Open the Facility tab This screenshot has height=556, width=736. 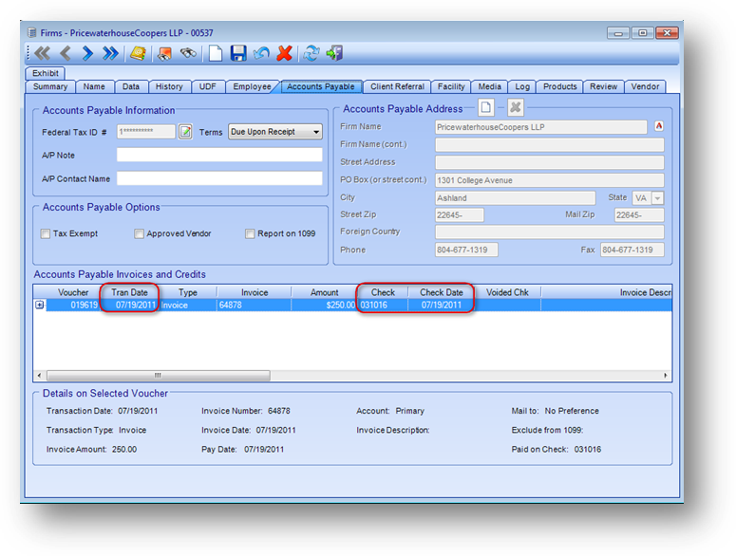pos(451,86)
